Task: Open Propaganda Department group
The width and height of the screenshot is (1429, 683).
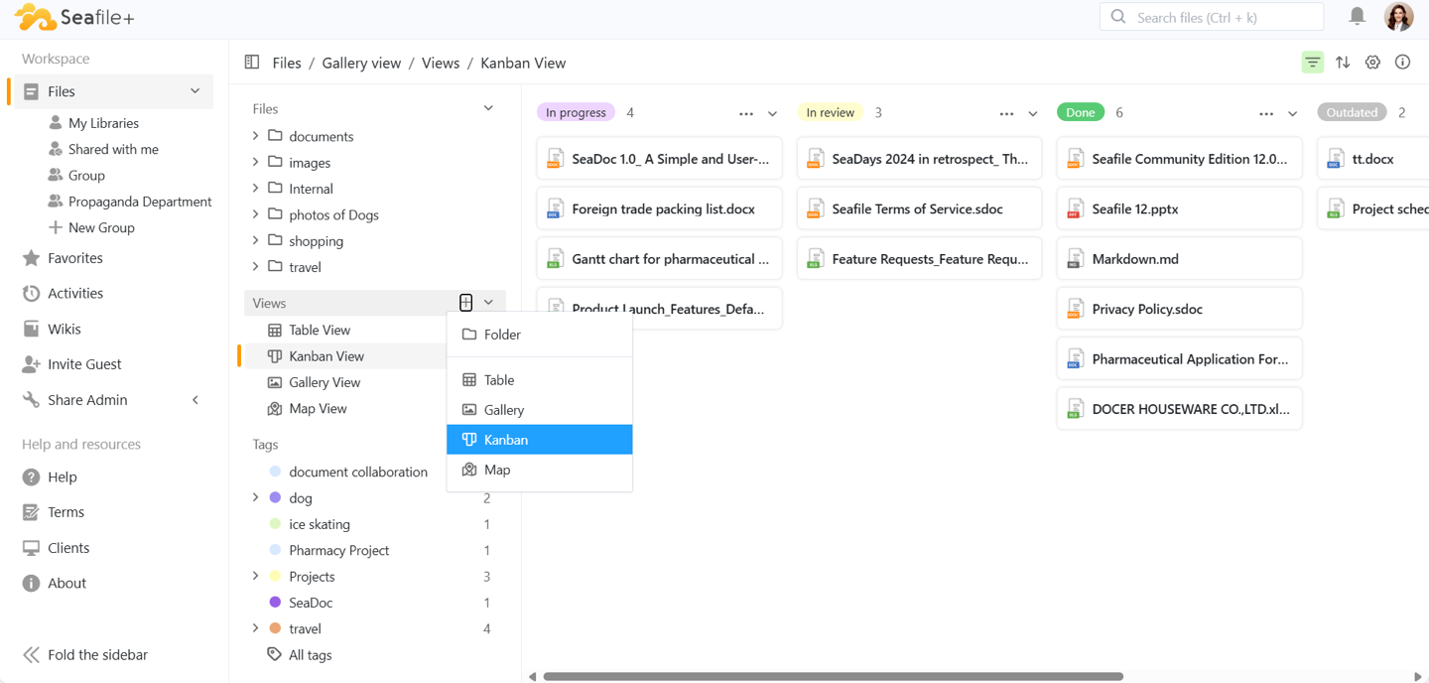Action: (x=140, y=202)
